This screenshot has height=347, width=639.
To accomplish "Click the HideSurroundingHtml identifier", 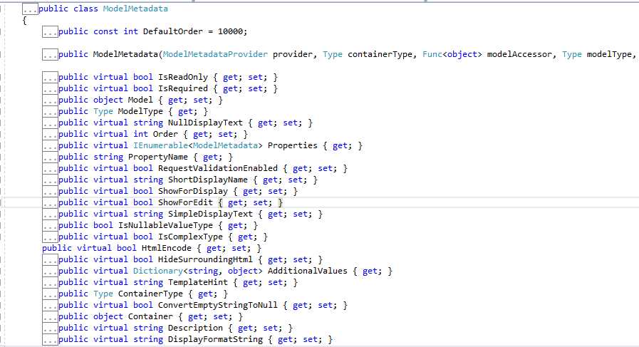I will click(x=205, y=260).
